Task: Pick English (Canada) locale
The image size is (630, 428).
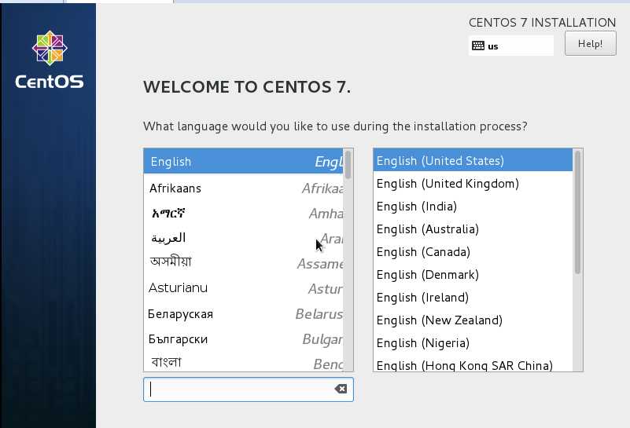Action: [x=473, y=252]
